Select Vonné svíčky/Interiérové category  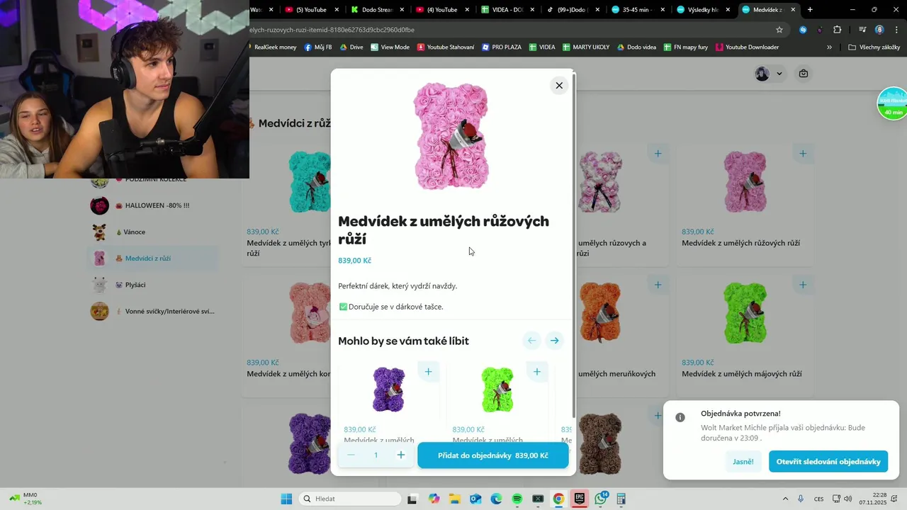click(x=153, y=311)
